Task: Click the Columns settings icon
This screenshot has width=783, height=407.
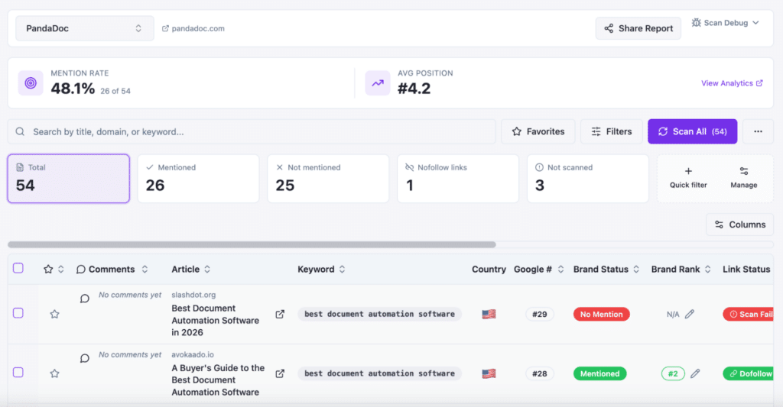Action: coord(719,224)
